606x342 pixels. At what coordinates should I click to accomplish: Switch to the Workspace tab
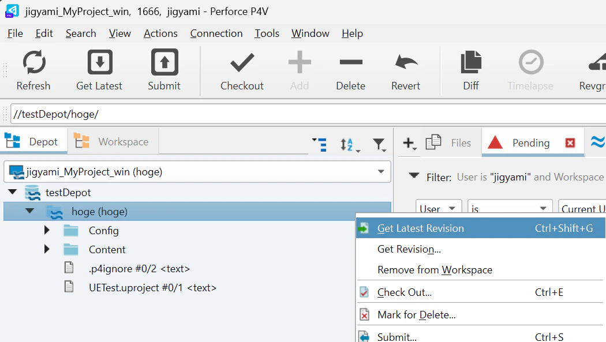pos(113,142)
